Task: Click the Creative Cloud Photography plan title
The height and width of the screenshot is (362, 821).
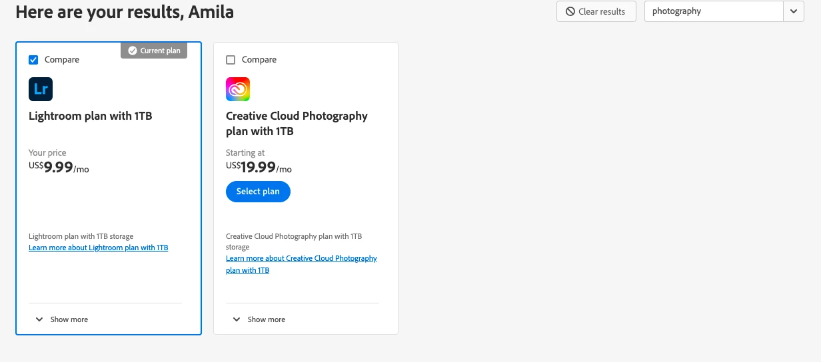Action: (297, 124)
